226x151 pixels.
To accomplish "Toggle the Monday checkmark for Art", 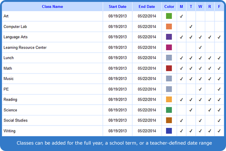I will pos(181,16).
